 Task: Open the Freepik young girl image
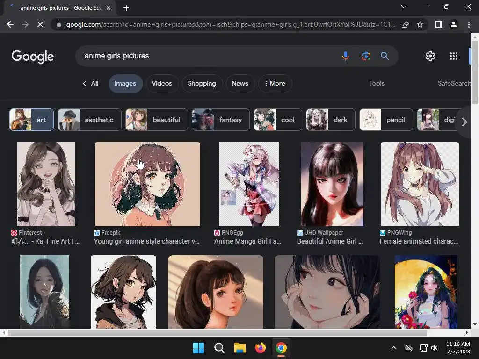click(147, 184)
